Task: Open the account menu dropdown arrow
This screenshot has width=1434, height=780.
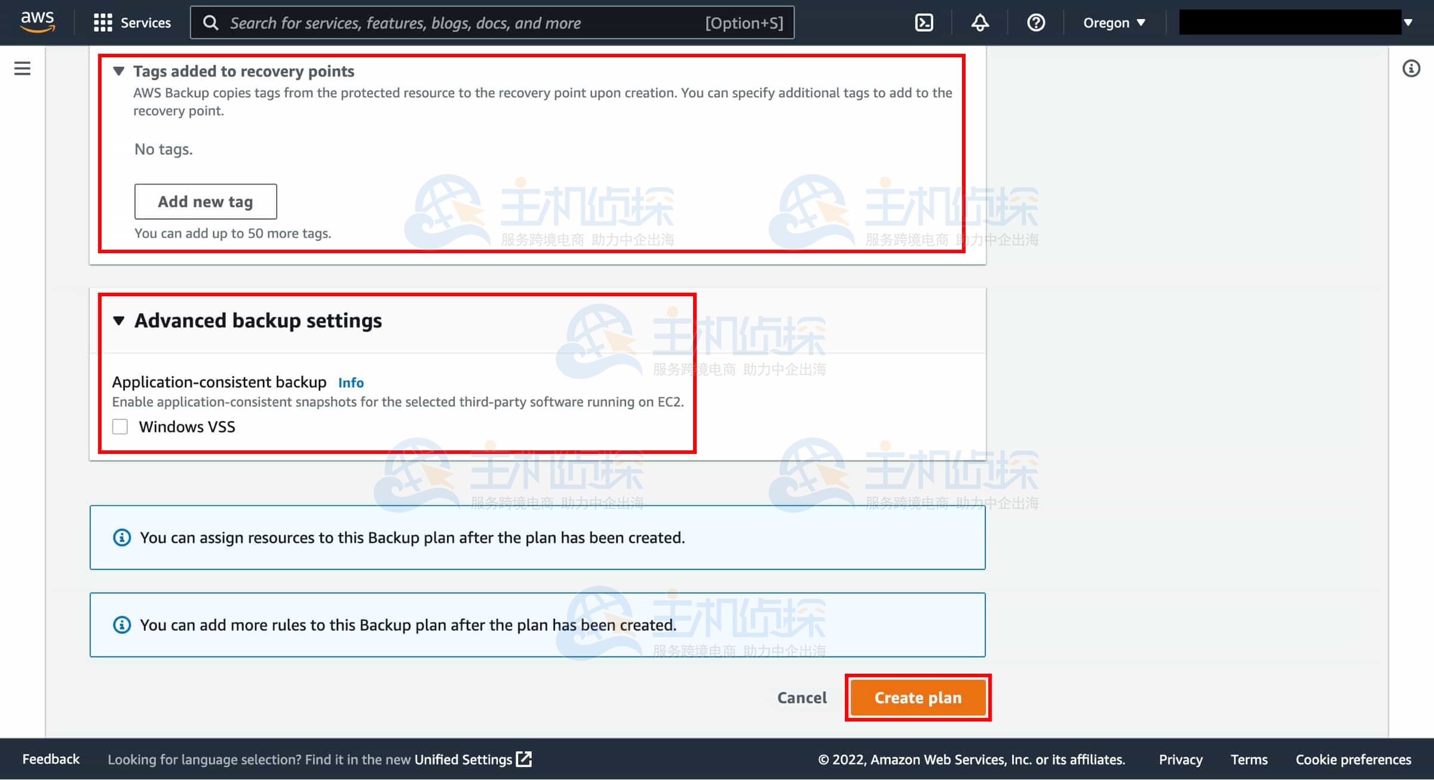Action: pos(1408,23)
